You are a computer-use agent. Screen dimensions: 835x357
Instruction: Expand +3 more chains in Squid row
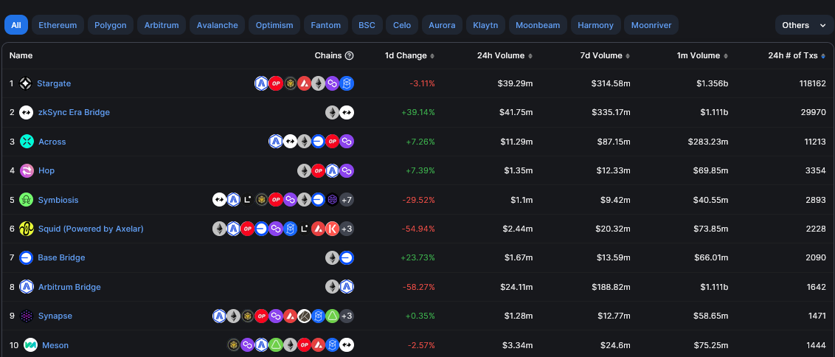[x=347, y=229]
